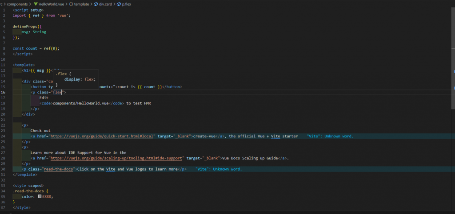Click the cube icon before div.card
455x214 pixels.
pos(96,4)
